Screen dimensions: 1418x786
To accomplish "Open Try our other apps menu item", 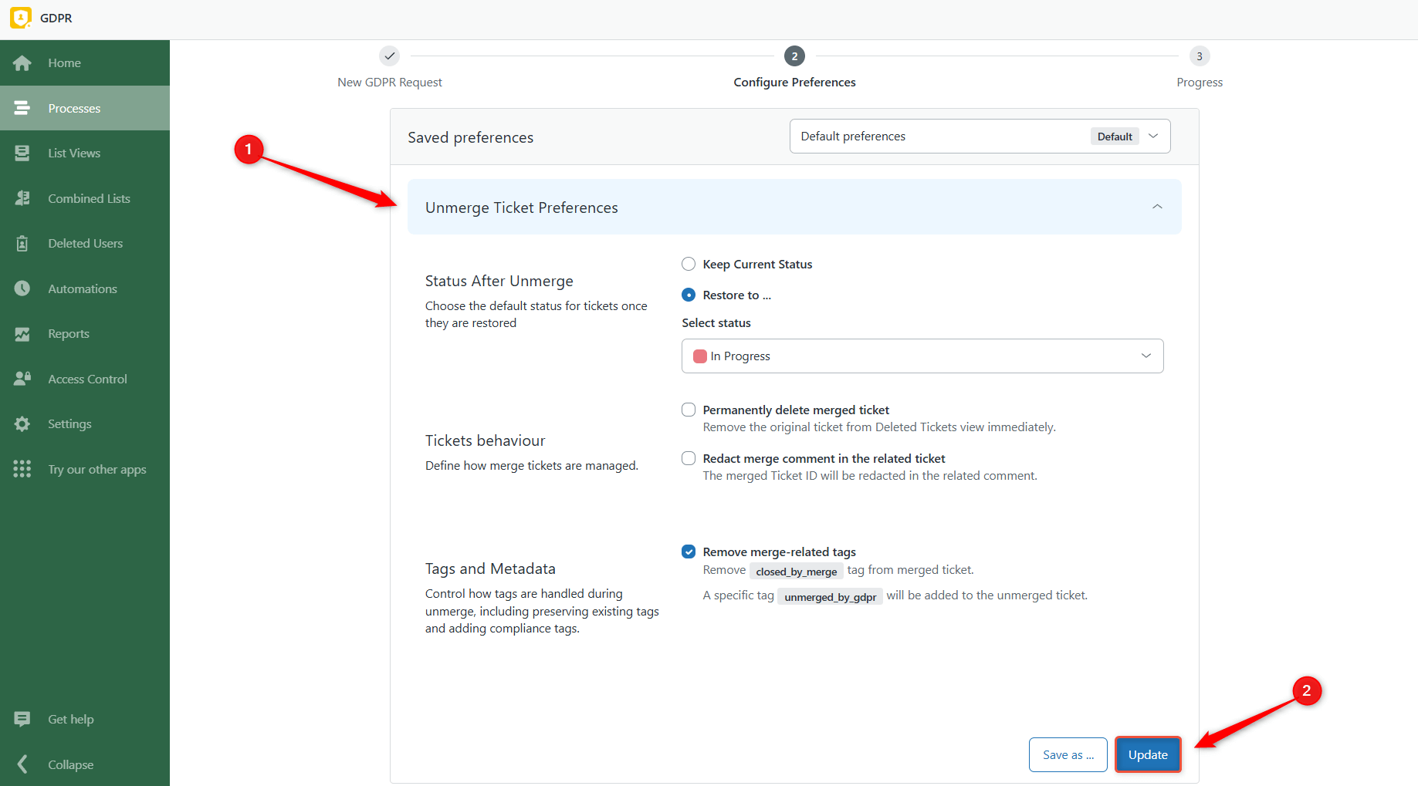I will (96, 470).
